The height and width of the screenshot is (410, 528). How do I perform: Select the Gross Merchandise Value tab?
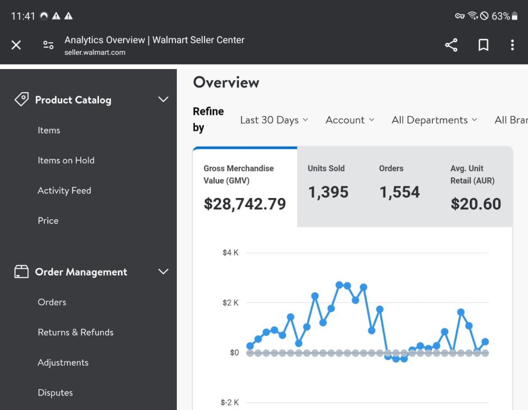tap(245, 187)
